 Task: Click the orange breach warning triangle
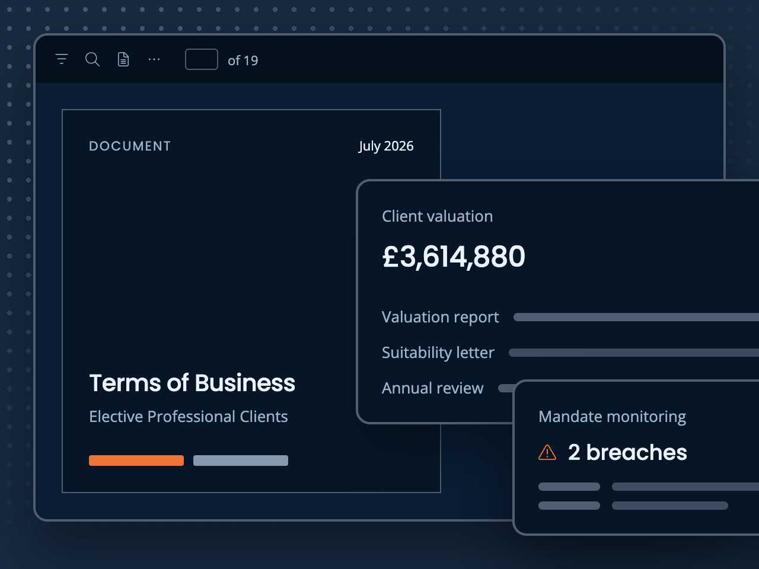pyautogui.click(x=547, y=453)
